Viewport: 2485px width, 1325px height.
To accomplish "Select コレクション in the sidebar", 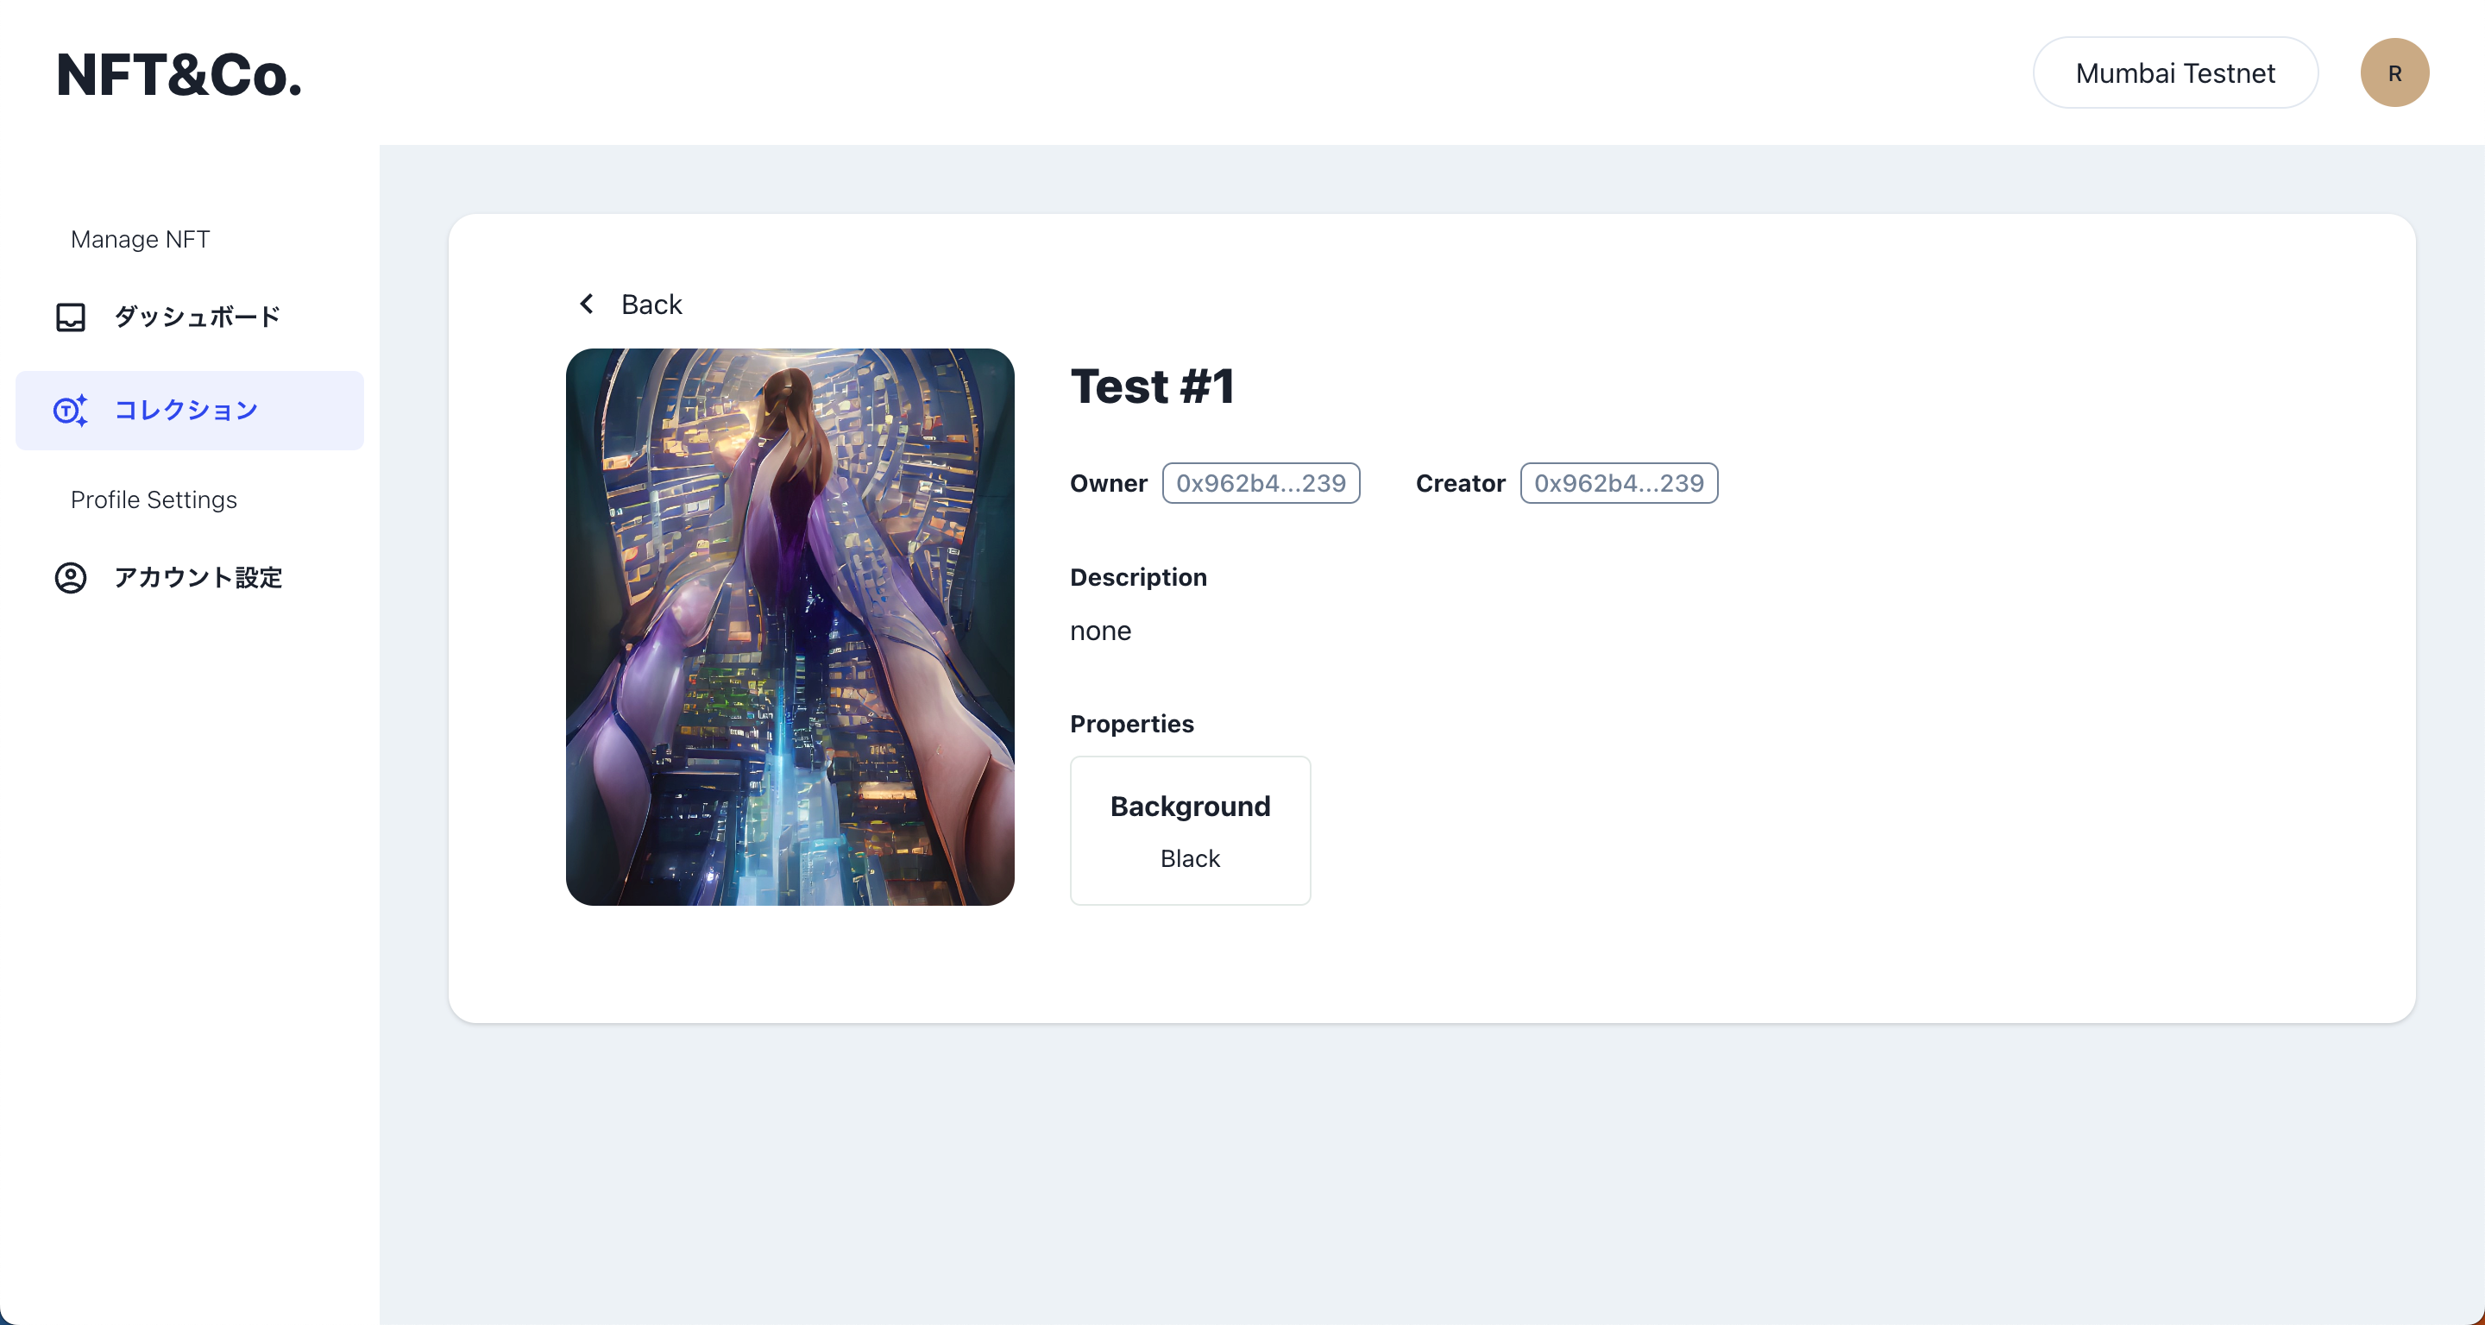I will (186, 411).
